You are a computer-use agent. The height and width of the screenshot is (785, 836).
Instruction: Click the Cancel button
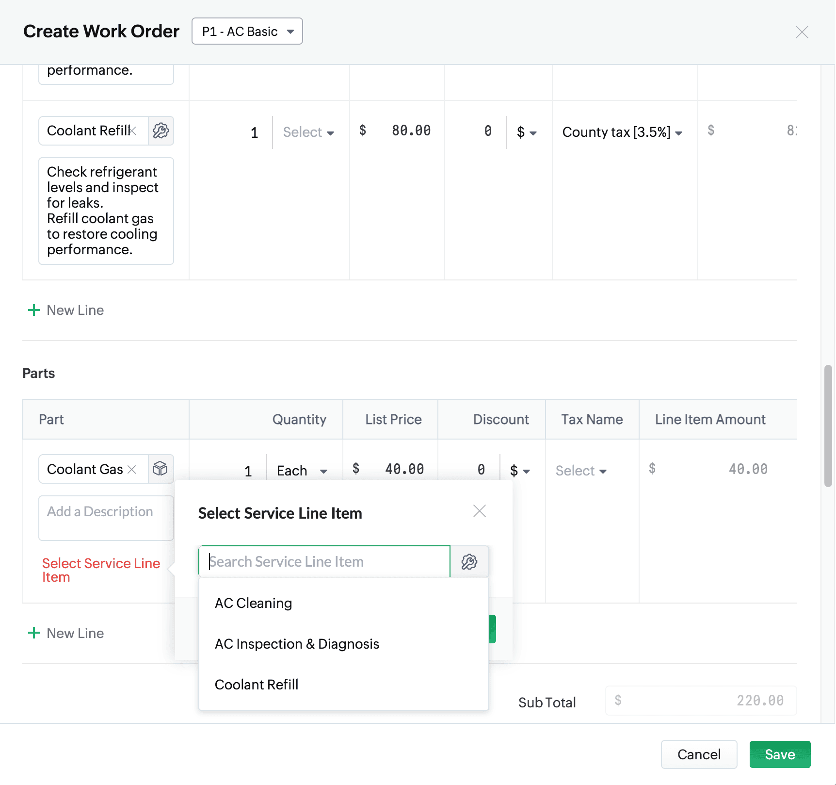coord(699,754)
